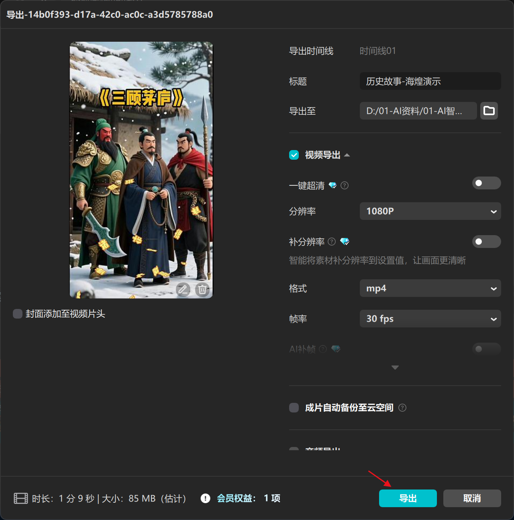Click the 导出 export button
The height and width of the screenshot is (520, 514).
pyautogui.click(x=408, y=498)
